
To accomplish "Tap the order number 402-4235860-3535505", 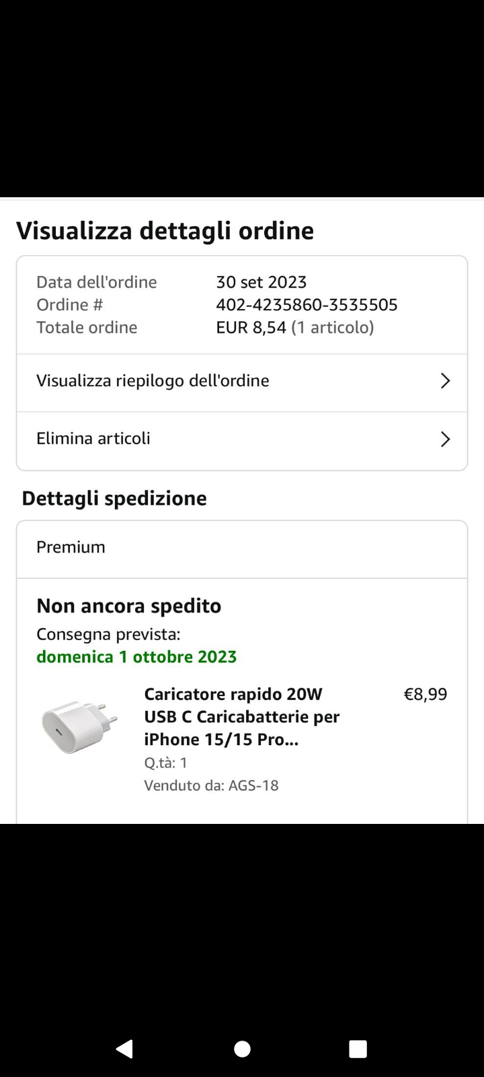I will (307, 305).
